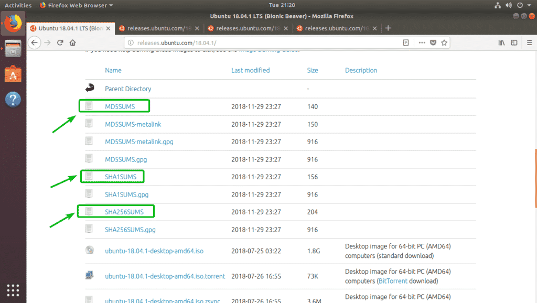This screenshot has width=537, height=303.
Task: Switch to the Ubuntu 18.04.1 LTS tab
Action: pyautogui.click(x=71, y=28)
